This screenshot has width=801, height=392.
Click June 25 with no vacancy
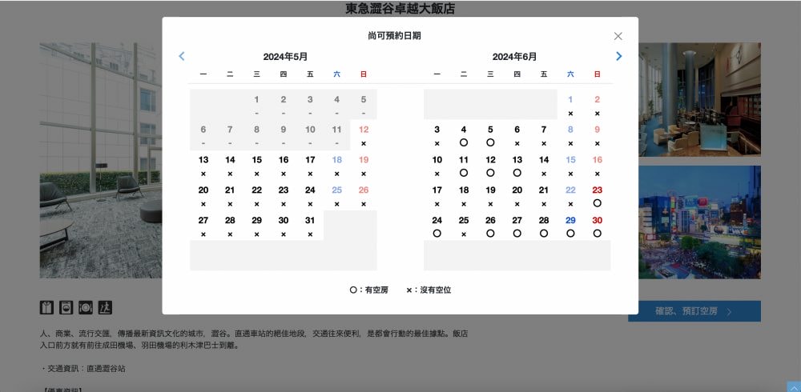click(463, 226)
